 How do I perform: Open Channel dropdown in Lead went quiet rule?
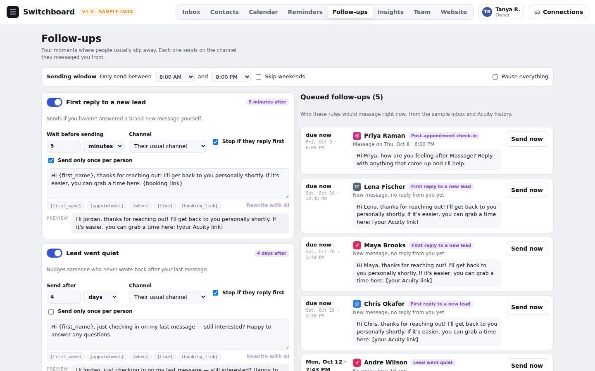pos(168,297)
